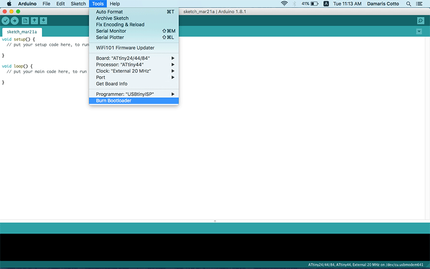Screen dimensions: 430x269
Task: Click the Verify checkmark toolbar button
Action: click(x=5, y=20)
